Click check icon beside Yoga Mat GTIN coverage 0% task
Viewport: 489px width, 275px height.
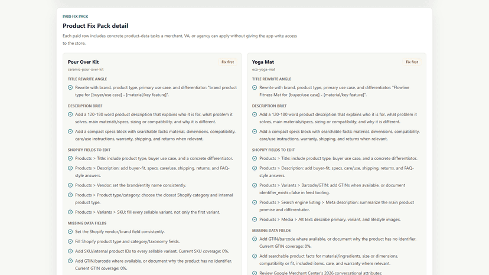coord(255,239)
